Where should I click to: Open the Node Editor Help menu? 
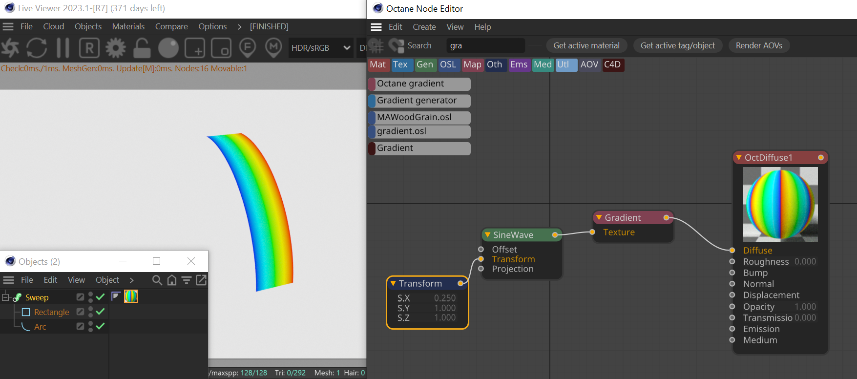tap(482, 27)
